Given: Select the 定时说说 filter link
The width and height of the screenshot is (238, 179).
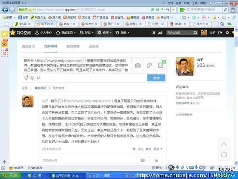Looking at the screenshot, I should coord(58,88).
